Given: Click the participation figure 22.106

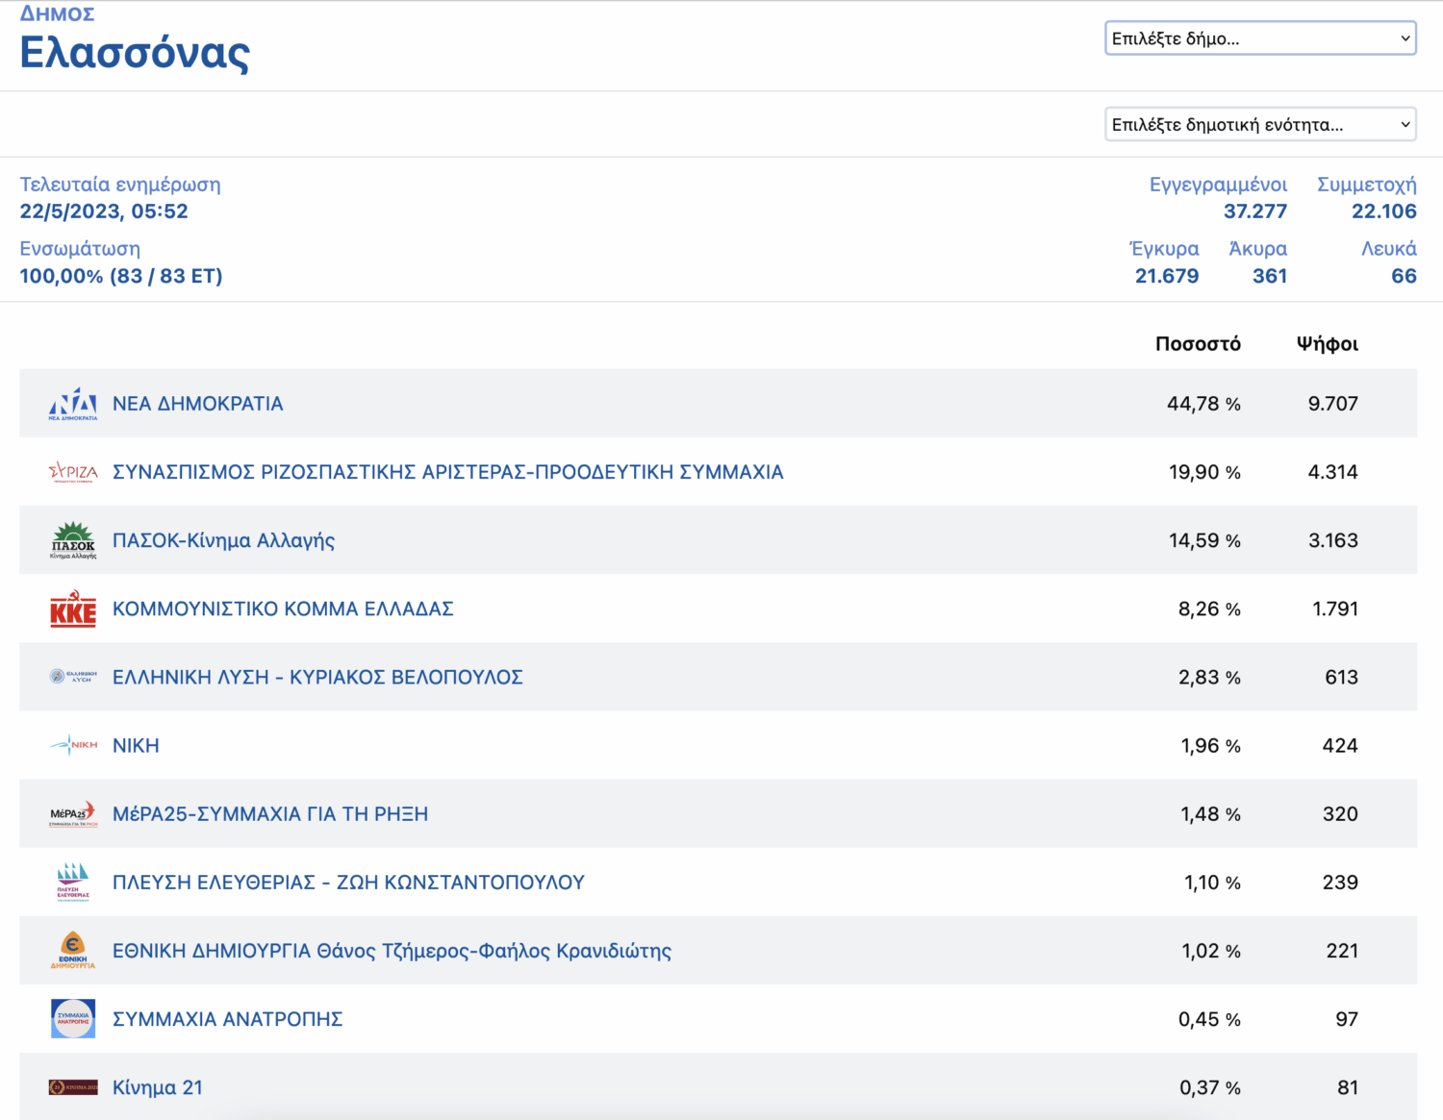Looking at the screenshot, I should [x=1384, y=212].
